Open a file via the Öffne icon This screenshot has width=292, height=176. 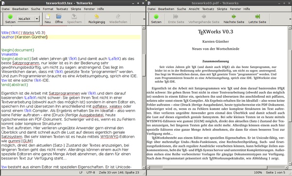tap(59, 17)
